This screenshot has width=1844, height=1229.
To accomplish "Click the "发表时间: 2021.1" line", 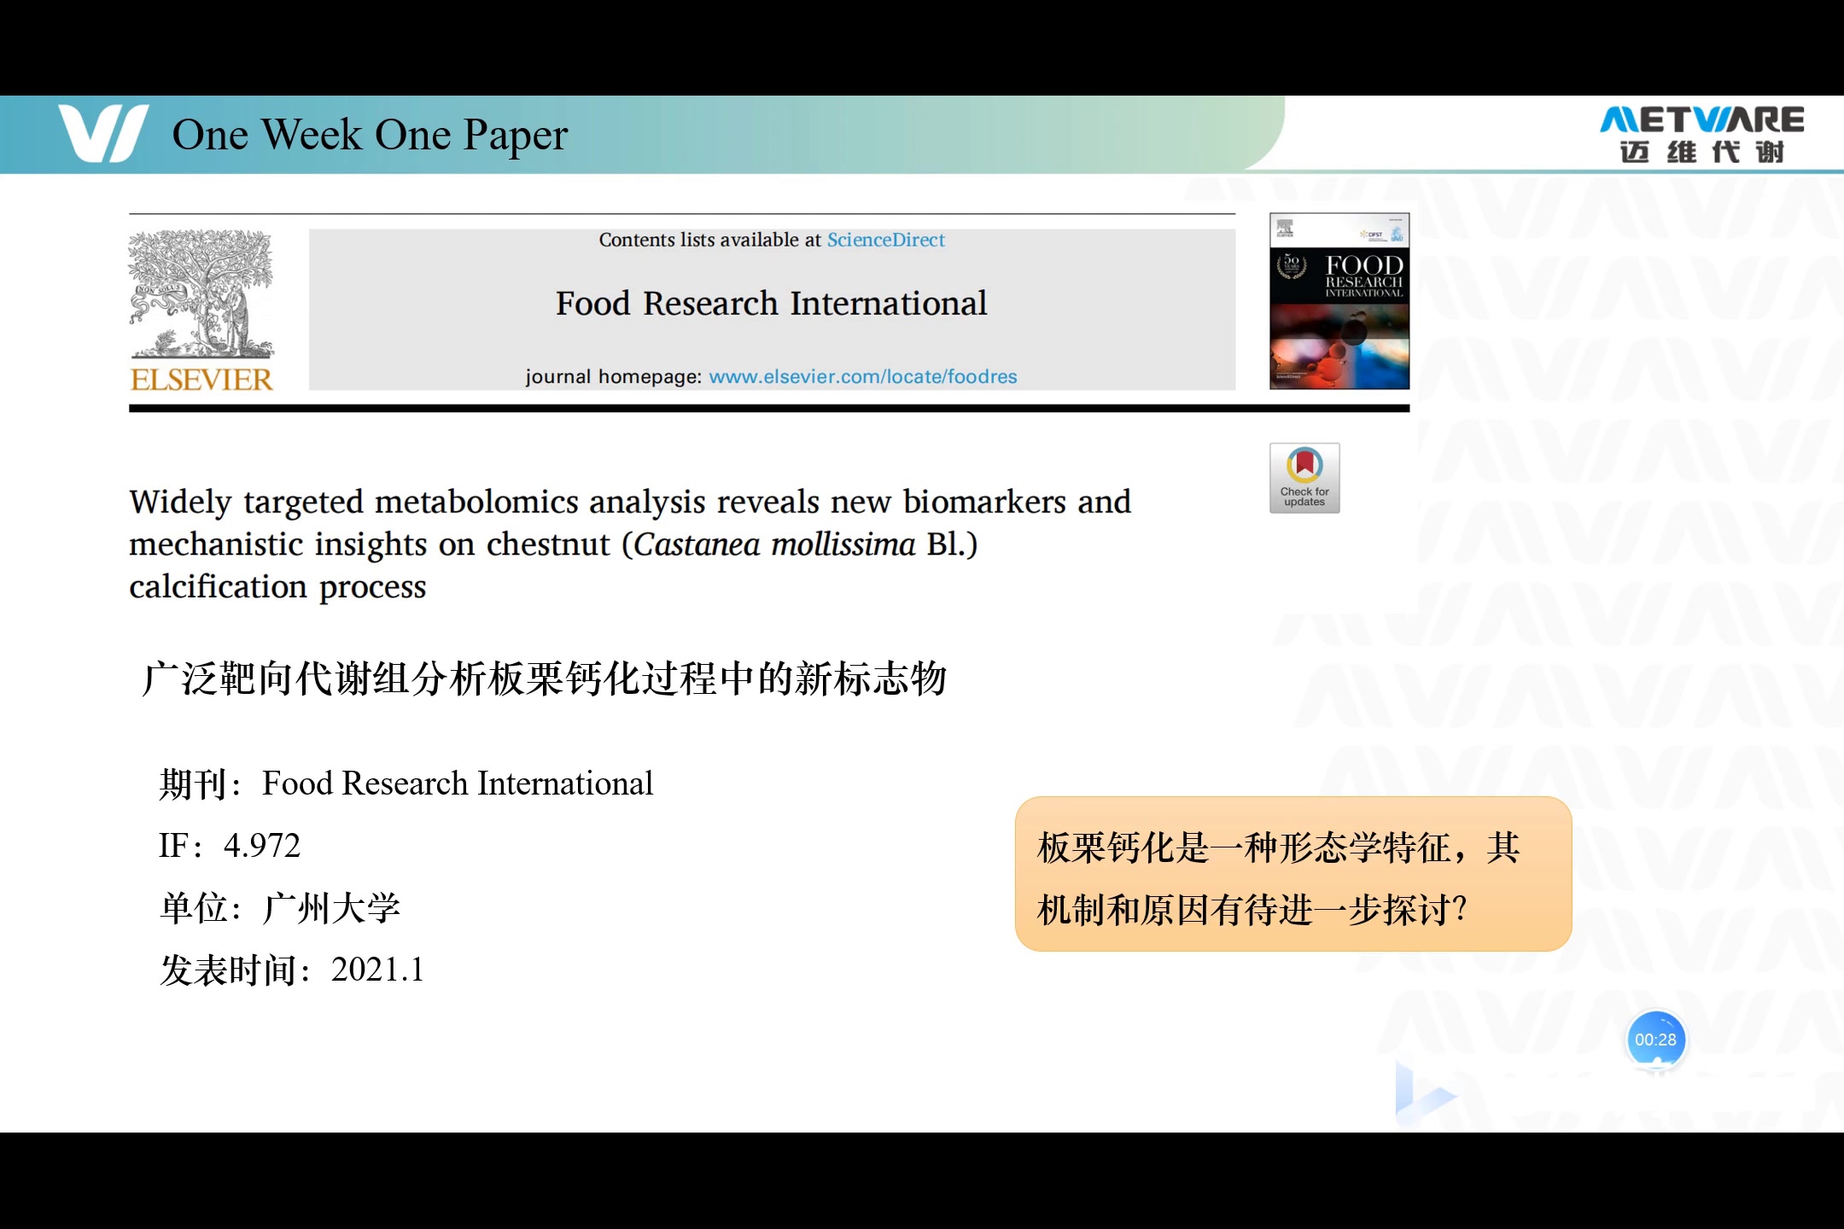I will [x=292, y=970].
